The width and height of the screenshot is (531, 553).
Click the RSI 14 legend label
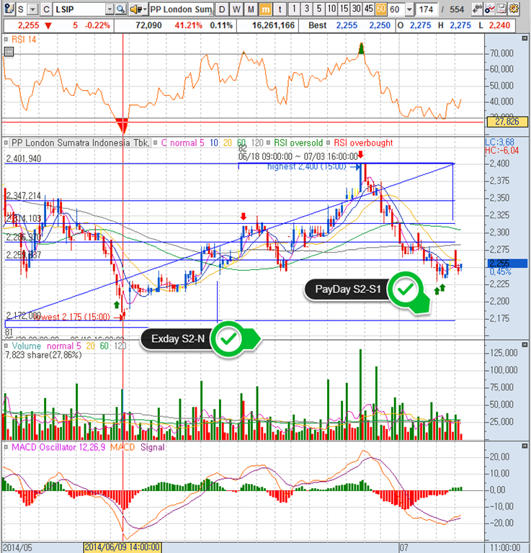[x=24, y=40]
